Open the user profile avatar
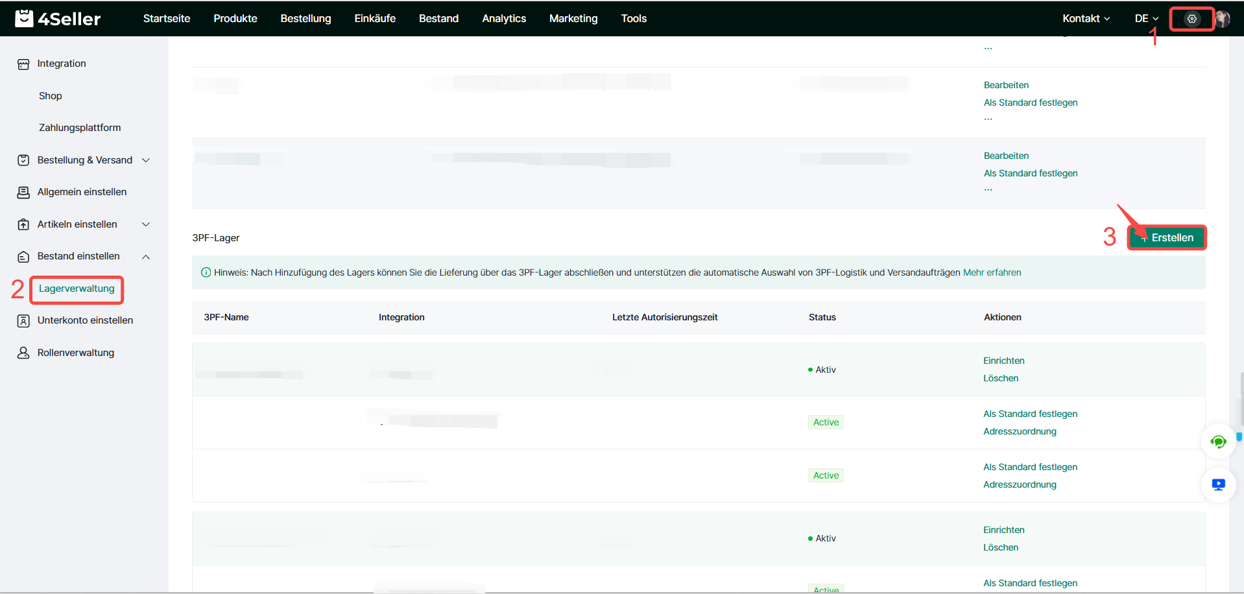The image size is (1244, 594). point(1223,19)
